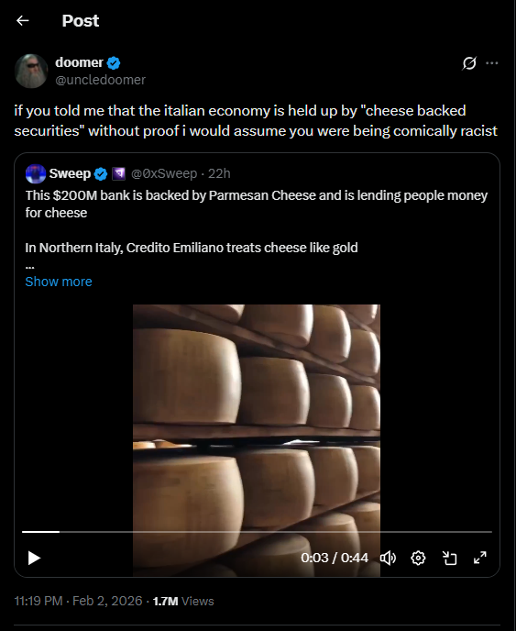The width and height of the screenshot is (516, 631).
Task: Click the purple affiliate badge next to Sweep
Action: (x=118, y=174)
